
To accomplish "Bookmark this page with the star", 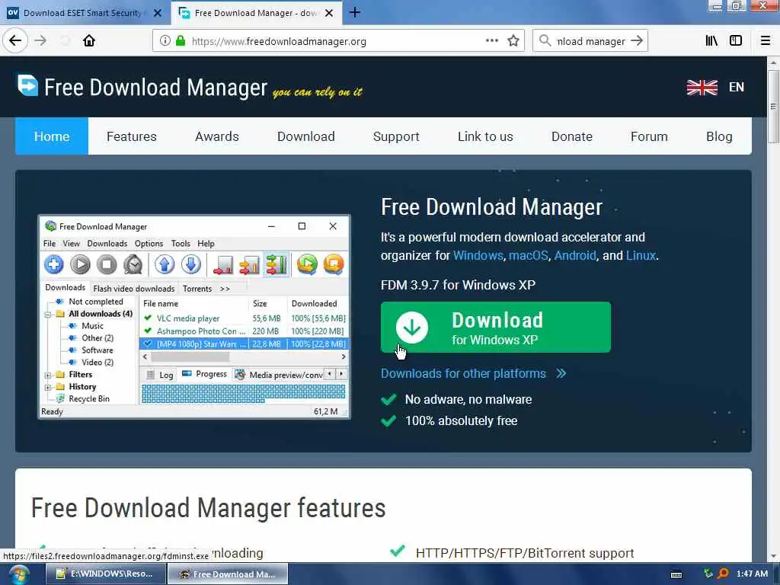I will pos(513,41).
